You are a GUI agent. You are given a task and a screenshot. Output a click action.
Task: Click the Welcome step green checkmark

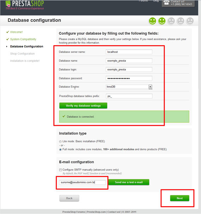[x=7, y=32]
